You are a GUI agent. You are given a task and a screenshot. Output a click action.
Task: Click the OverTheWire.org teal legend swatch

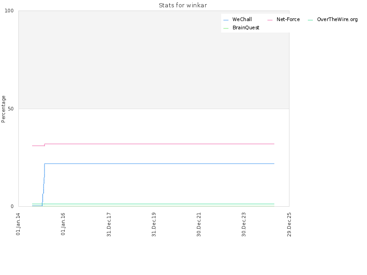[x=311, y=20]
